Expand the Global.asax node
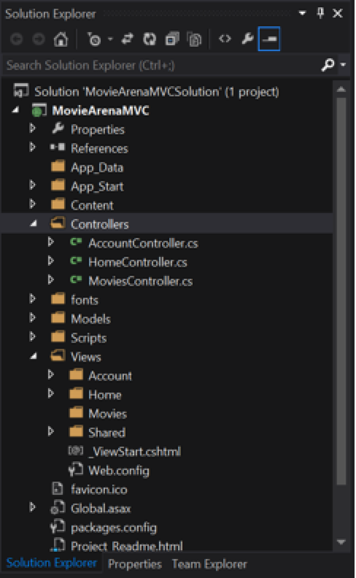Screen dimensions: 356x578 click(32, 507)
